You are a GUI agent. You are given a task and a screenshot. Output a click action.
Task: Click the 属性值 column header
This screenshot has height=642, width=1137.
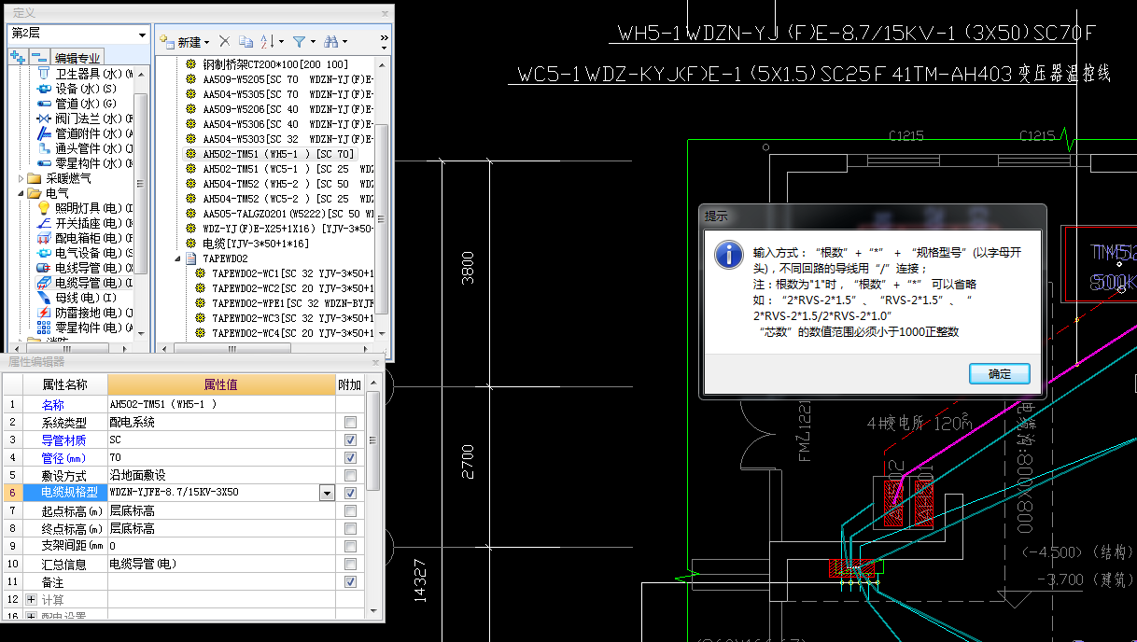[221, 384]
